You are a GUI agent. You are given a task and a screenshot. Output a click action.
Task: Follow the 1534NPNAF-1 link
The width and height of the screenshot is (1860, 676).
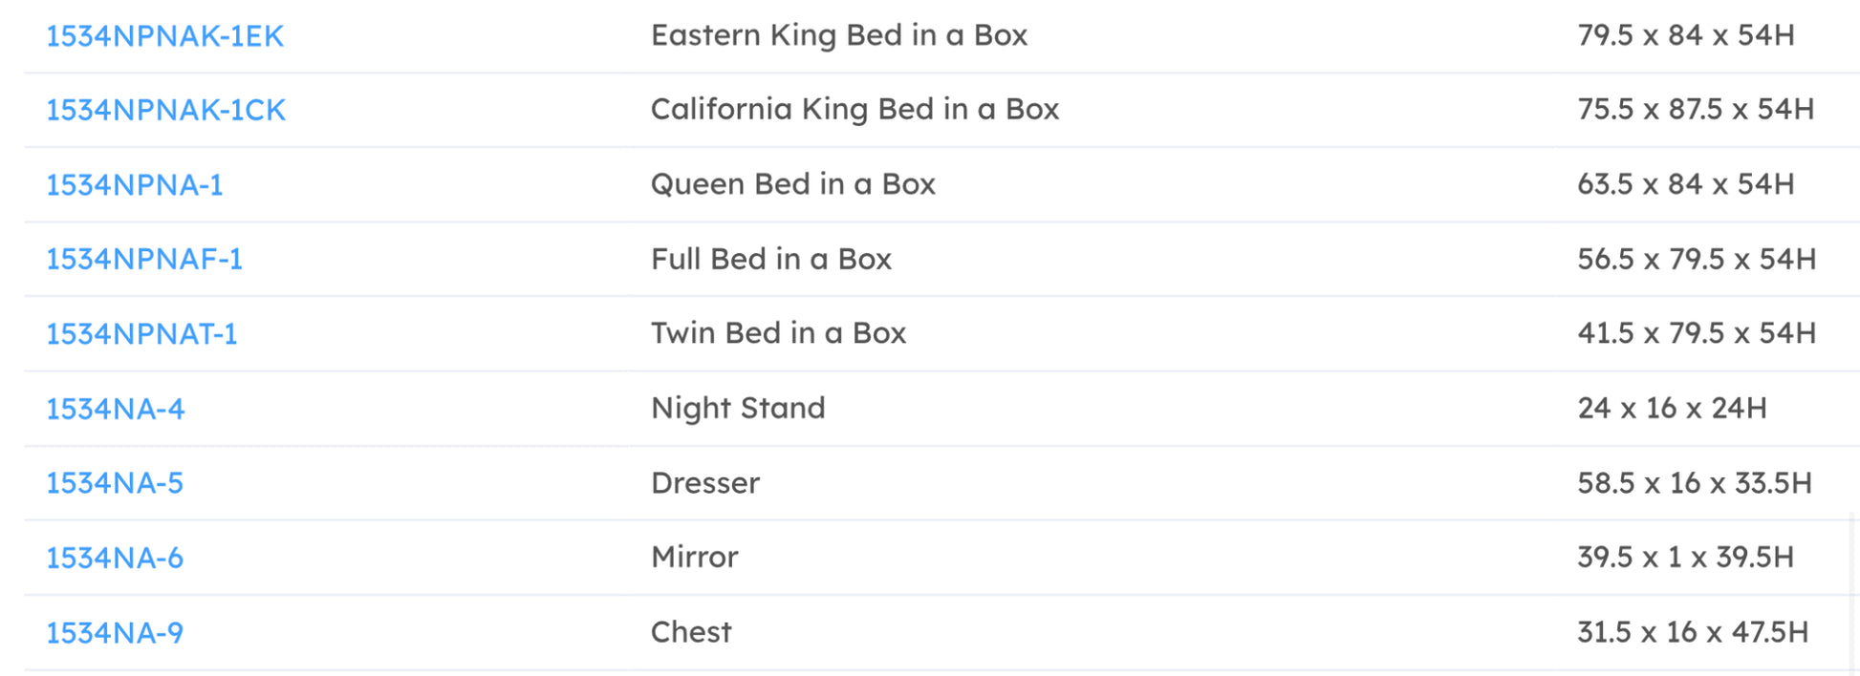pos(143,260)
